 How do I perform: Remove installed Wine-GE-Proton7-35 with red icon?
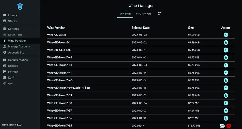click(x=229, y=126)
